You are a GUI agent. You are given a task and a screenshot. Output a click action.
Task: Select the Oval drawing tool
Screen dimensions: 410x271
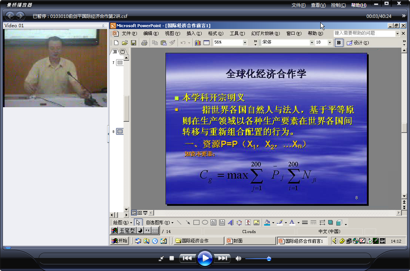(205, 223)
